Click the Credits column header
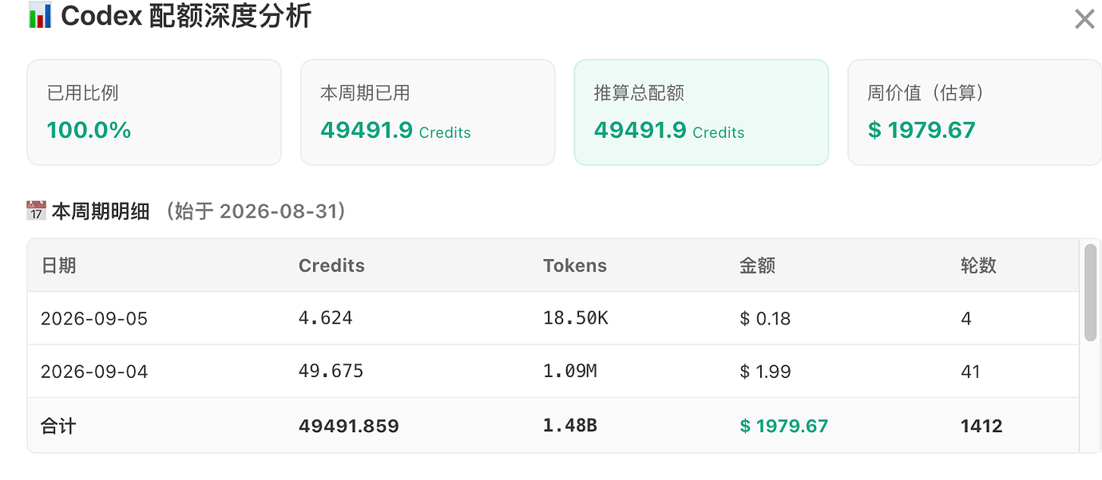This screenshot has height=480, width=1102. 331,266
